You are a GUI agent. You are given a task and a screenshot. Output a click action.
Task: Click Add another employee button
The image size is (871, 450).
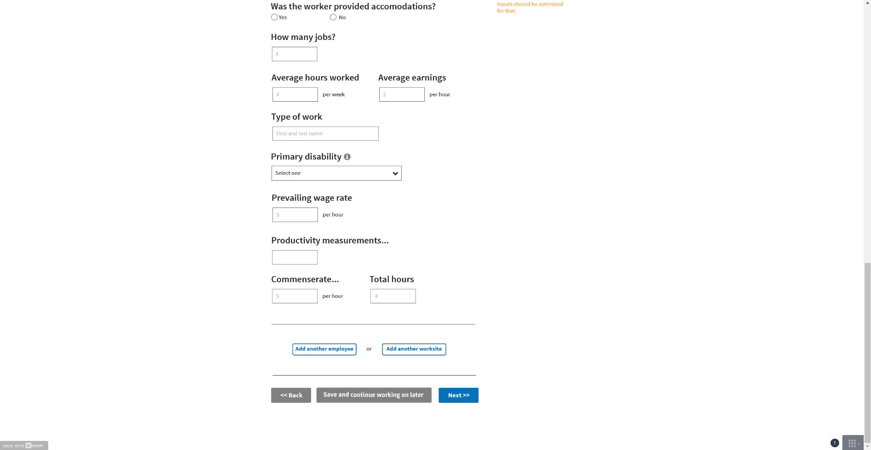point(324,349)
